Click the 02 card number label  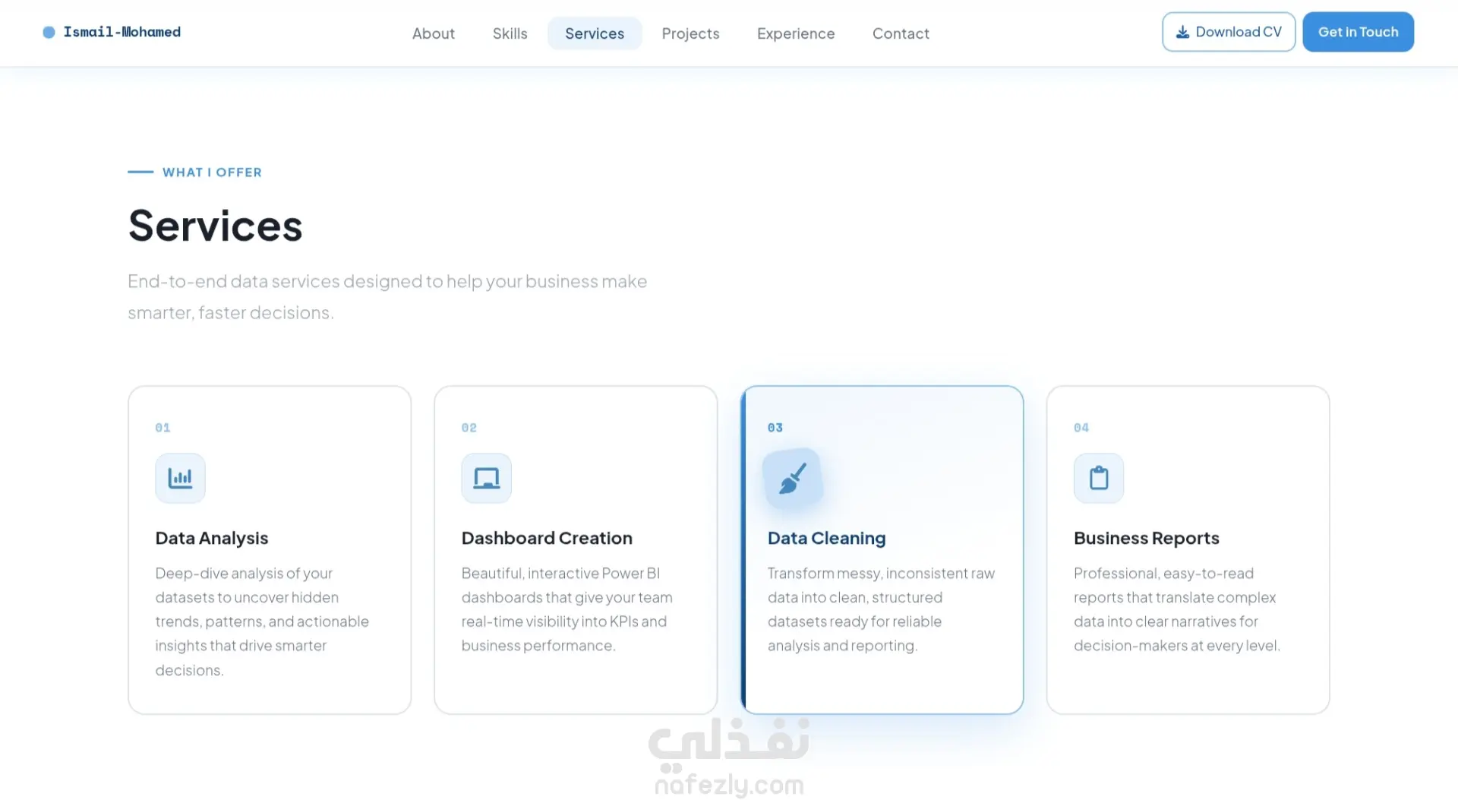pos(469,428)
